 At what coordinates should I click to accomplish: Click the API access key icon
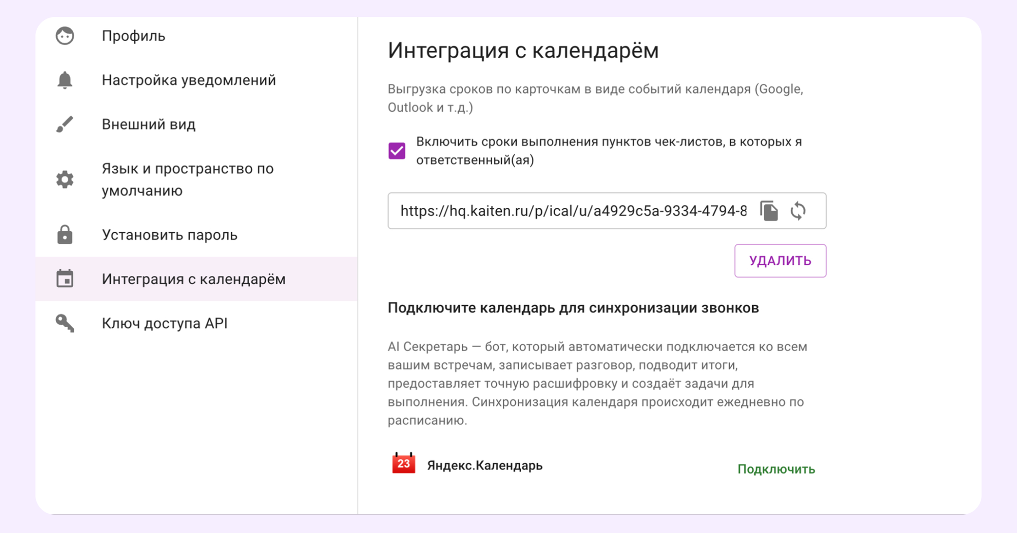pyautogui.click(x=65, y=323)
